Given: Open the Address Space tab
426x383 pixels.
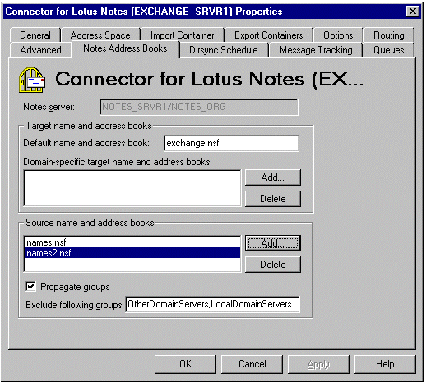Looking at the screenshot, I should (100, 35).
